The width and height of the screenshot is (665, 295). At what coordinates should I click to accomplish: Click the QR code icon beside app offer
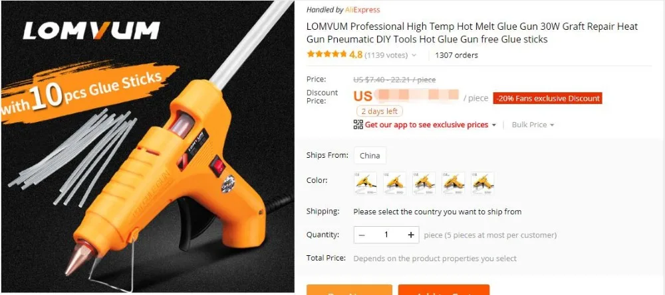click(358, 124)
